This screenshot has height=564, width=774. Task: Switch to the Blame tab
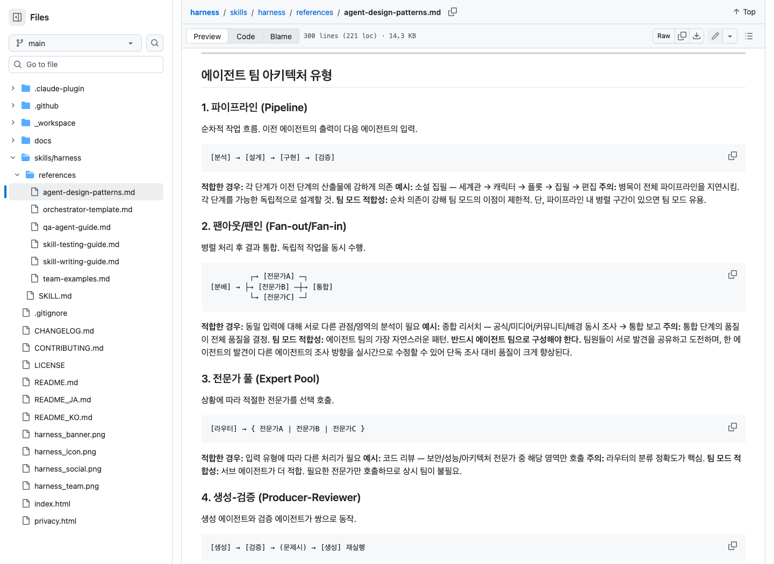click(281, 36)
